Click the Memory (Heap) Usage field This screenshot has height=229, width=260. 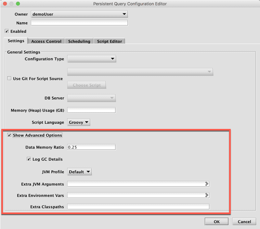(x=91, y=110)
